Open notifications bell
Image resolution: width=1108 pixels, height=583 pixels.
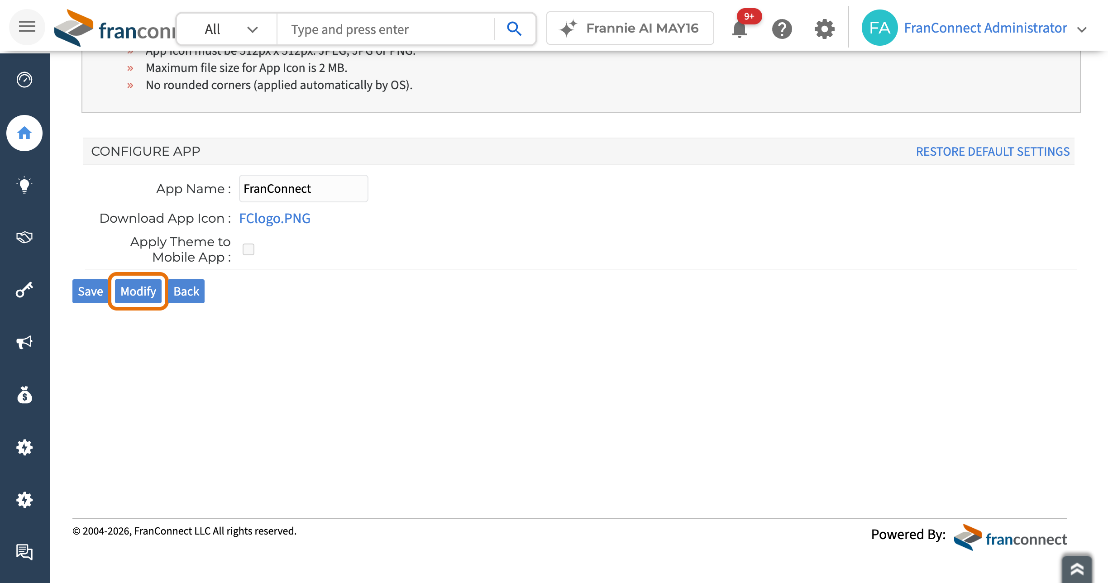tap(740, 29)
